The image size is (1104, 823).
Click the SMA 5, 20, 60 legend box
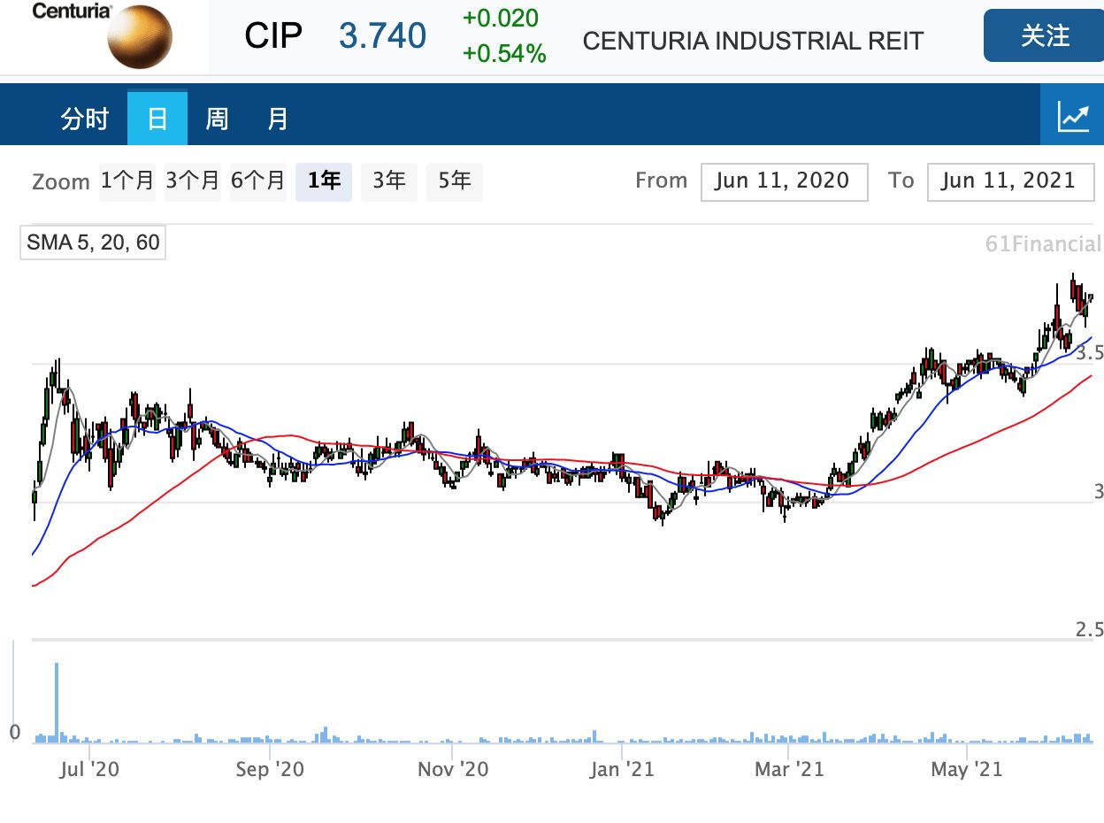[93, 242]
